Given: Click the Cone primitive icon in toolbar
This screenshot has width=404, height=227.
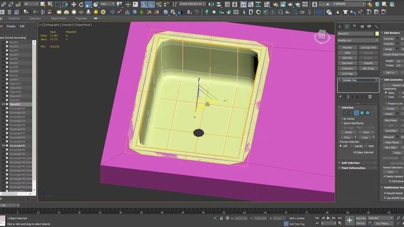Looking at the screenshot, I should [88, 12].
